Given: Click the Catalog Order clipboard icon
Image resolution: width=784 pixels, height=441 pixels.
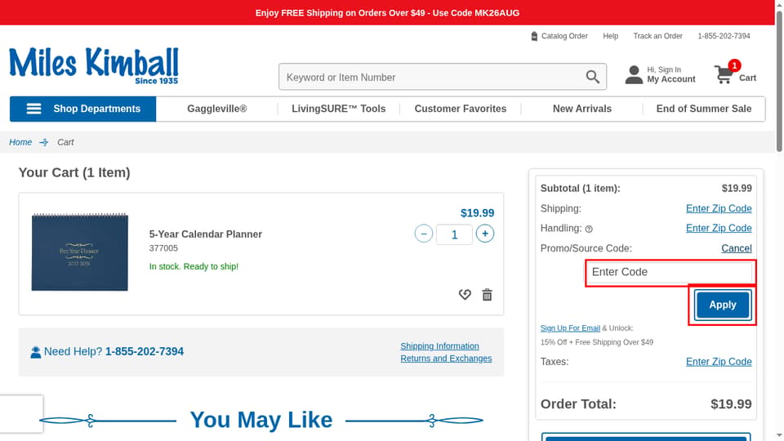Looking at the screenshot, I should pos(534,36).
